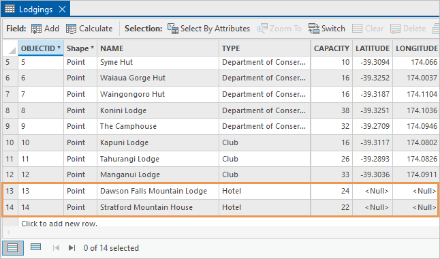Click Dawson Falls Mountain Lodge cell
The width and height of the screenshot is (440, 259).
click(158, 191)
